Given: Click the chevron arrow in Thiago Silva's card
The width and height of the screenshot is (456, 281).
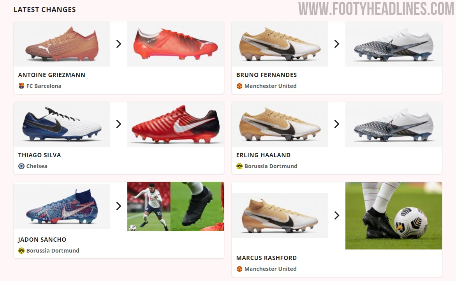Looking at the screenshot, I should (119, 124).
